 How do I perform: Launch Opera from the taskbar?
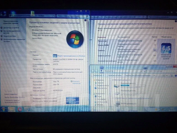20,109
